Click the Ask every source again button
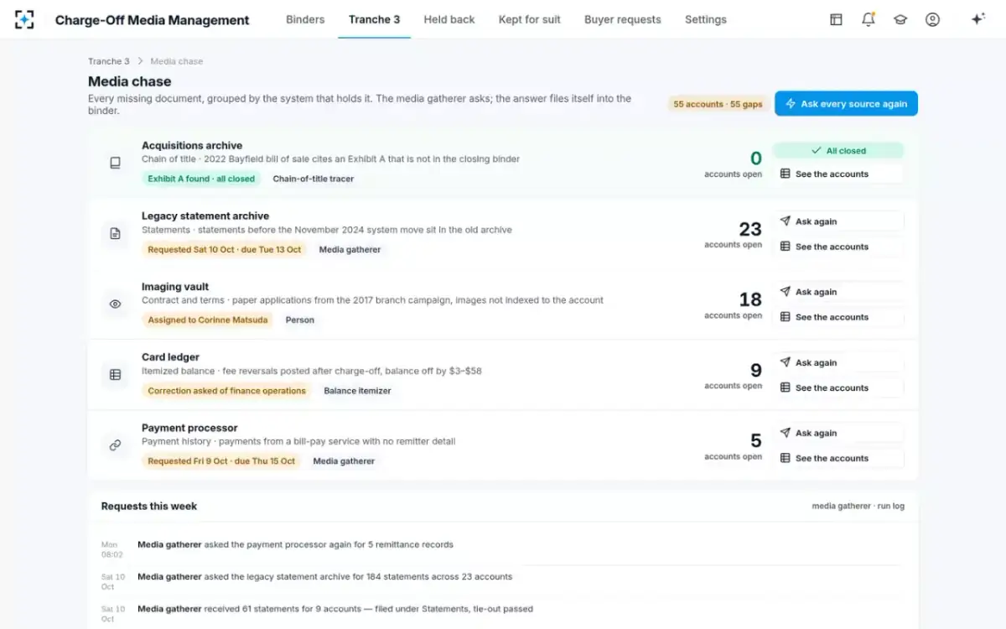The height and width of the screenshot is (629, 1006). click(846, 104)
